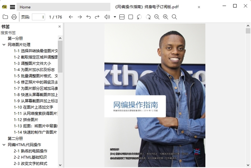This screenshot has height=168, width=251.
Task: Close the PDF document tab
Action: tap(199, 7)
